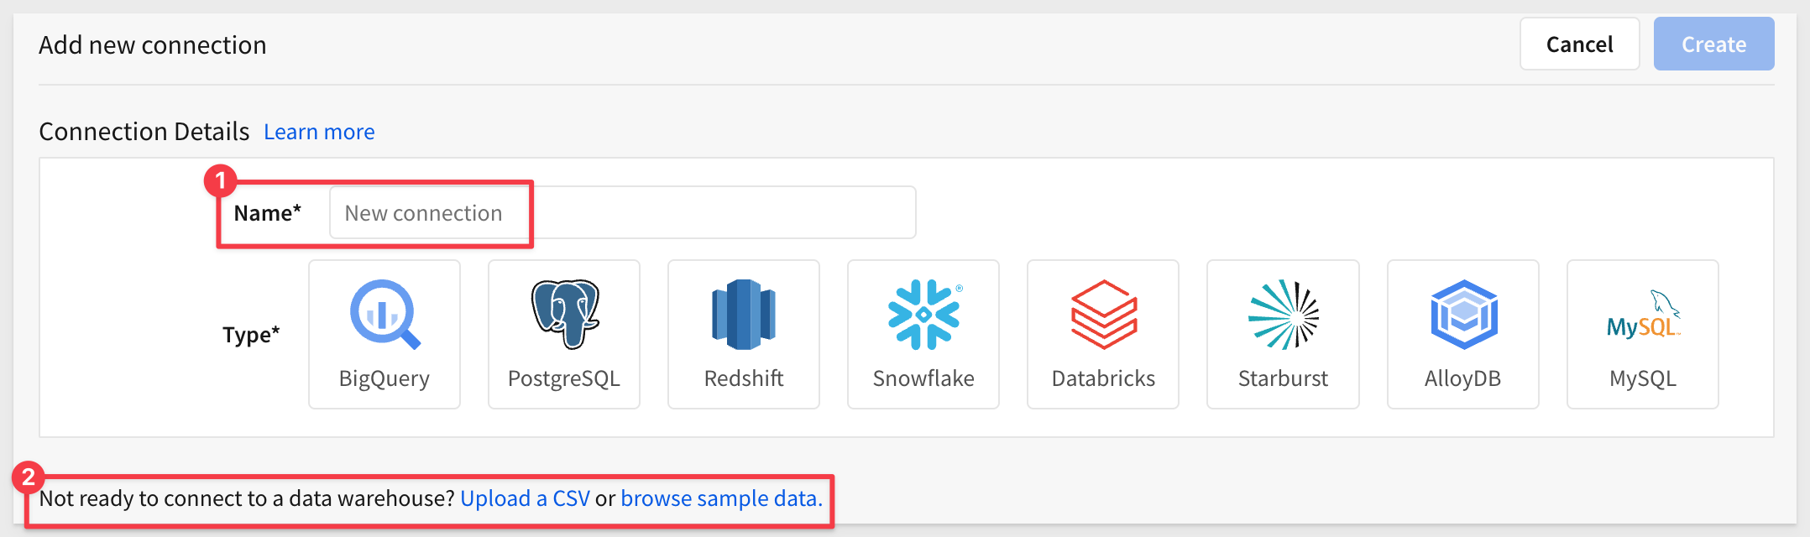The width and height of the screenshot is (1810, 537).
Task: Select the Snowflake logo icon
Action: pyautogui.click(x=923, y=314)
